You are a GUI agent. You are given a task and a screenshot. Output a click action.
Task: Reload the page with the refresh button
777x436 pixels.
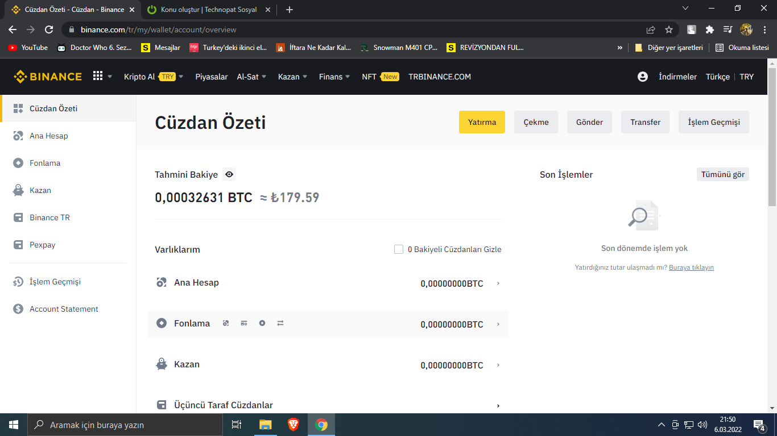pyautogui.click(x=49, y=30)
